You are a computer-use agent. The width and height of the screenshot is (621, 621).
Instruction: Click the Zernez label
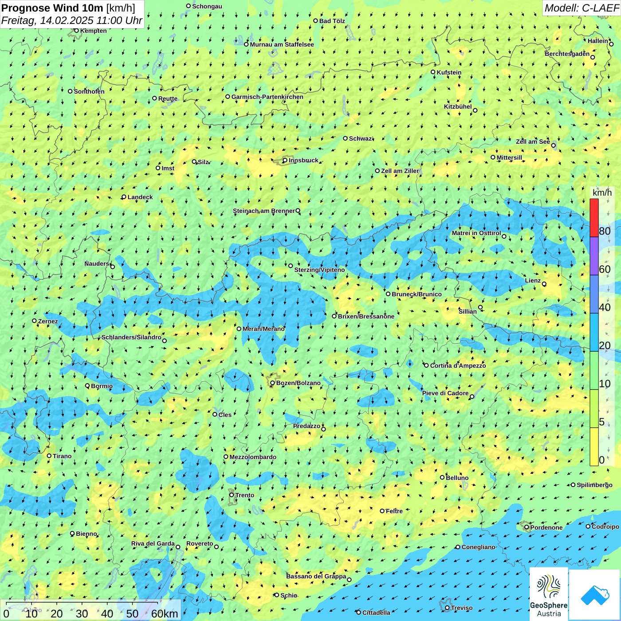48,321
